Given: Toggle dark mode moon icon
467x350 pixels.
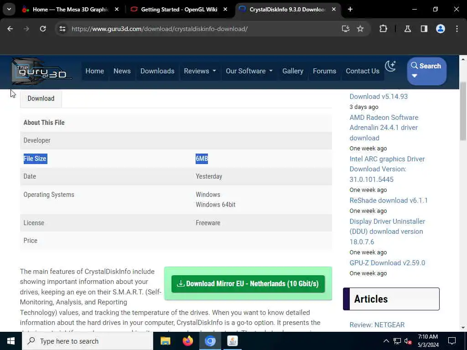Looking at the screenshot, I should click(390, 66).
